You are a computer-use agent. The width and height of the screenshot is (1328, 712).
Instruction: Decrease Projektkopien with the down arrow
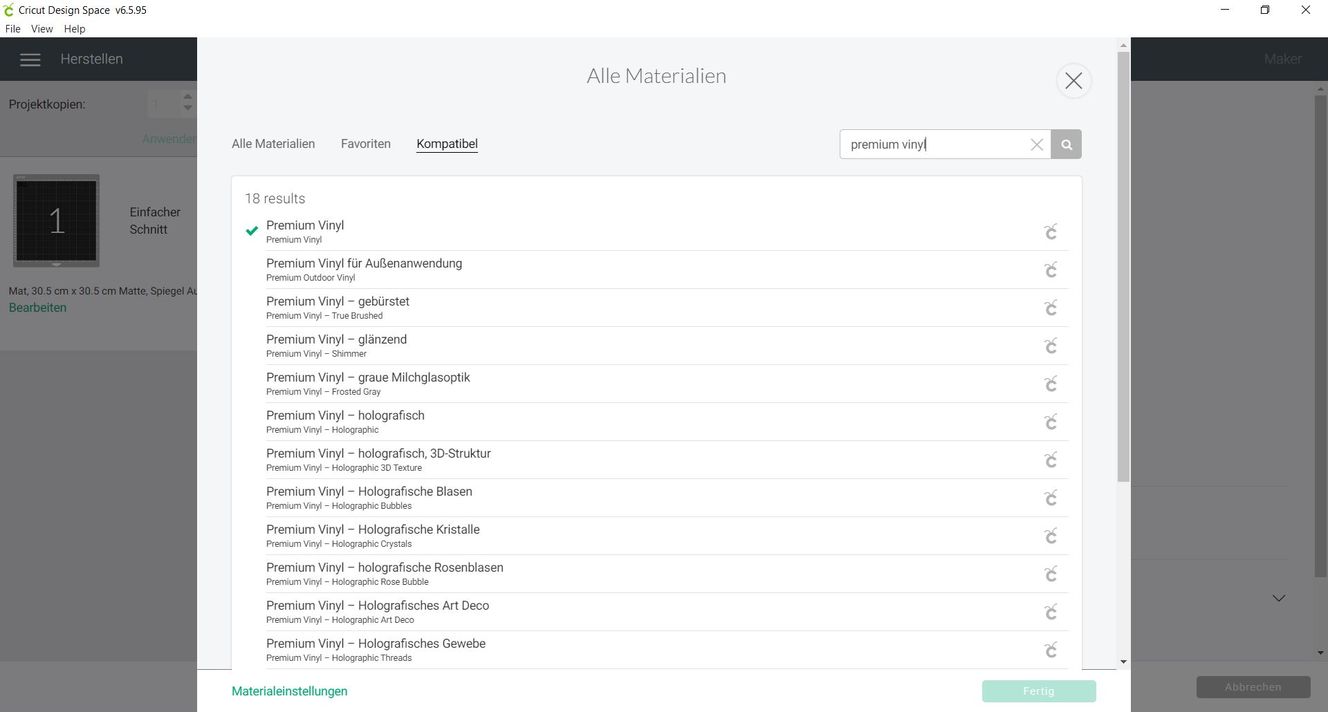[x=187, y=108]
